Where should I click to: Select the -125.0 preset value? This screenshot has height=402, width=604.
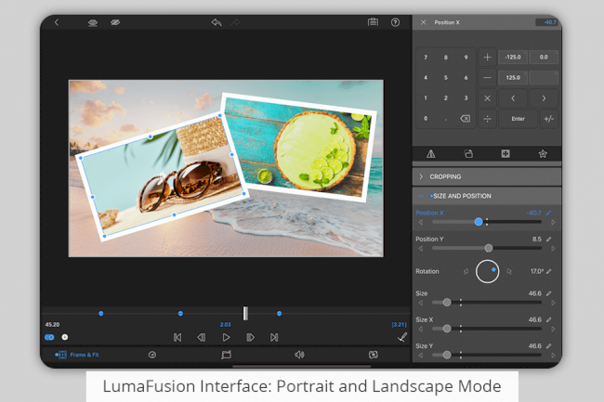513,57
